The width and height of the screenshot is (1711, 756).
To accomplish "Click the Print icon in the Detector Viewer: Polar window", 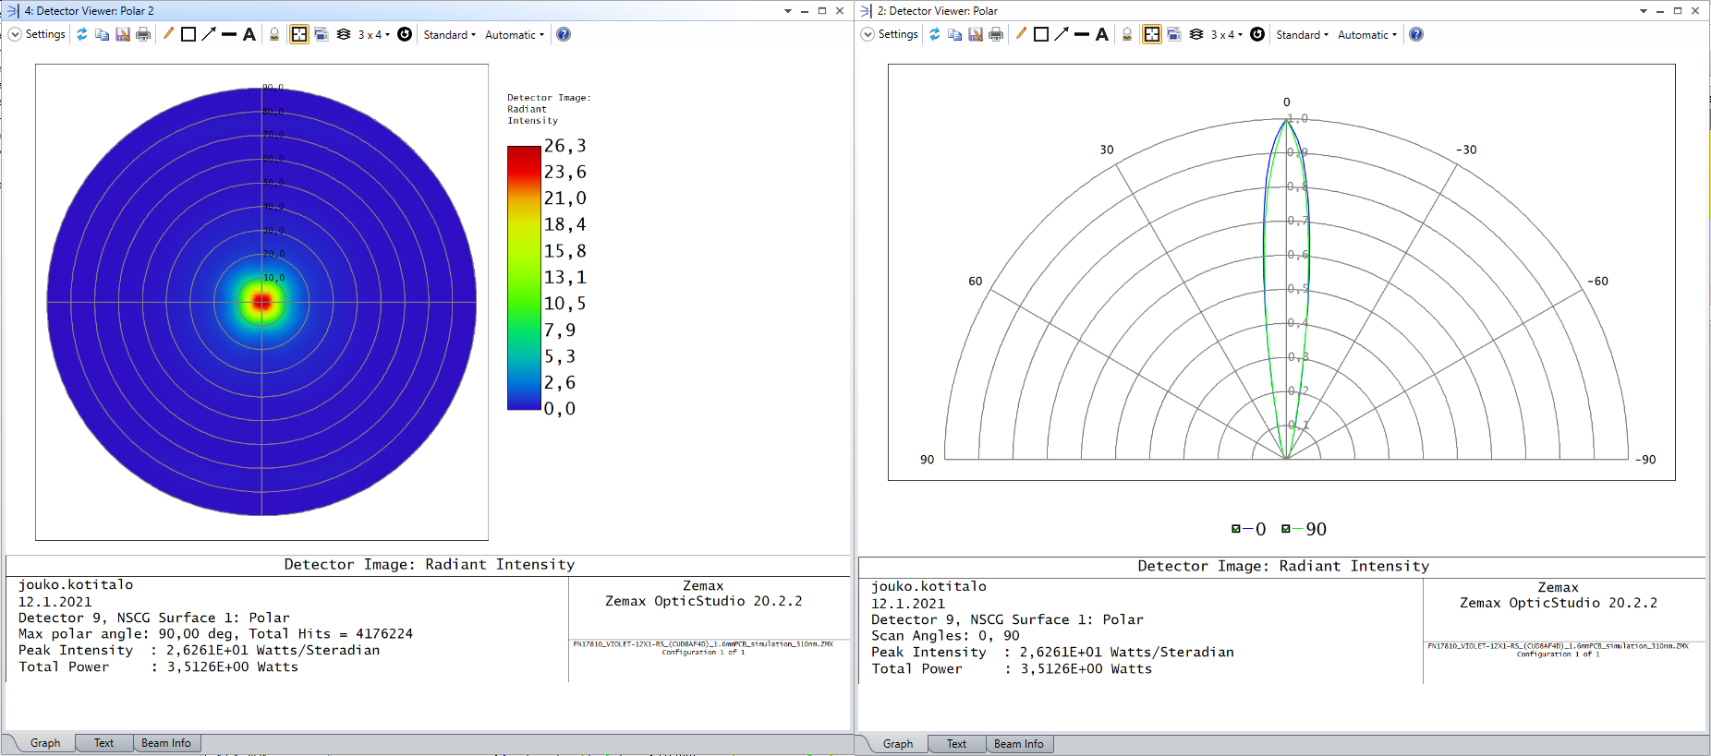I will click(996, 34).
